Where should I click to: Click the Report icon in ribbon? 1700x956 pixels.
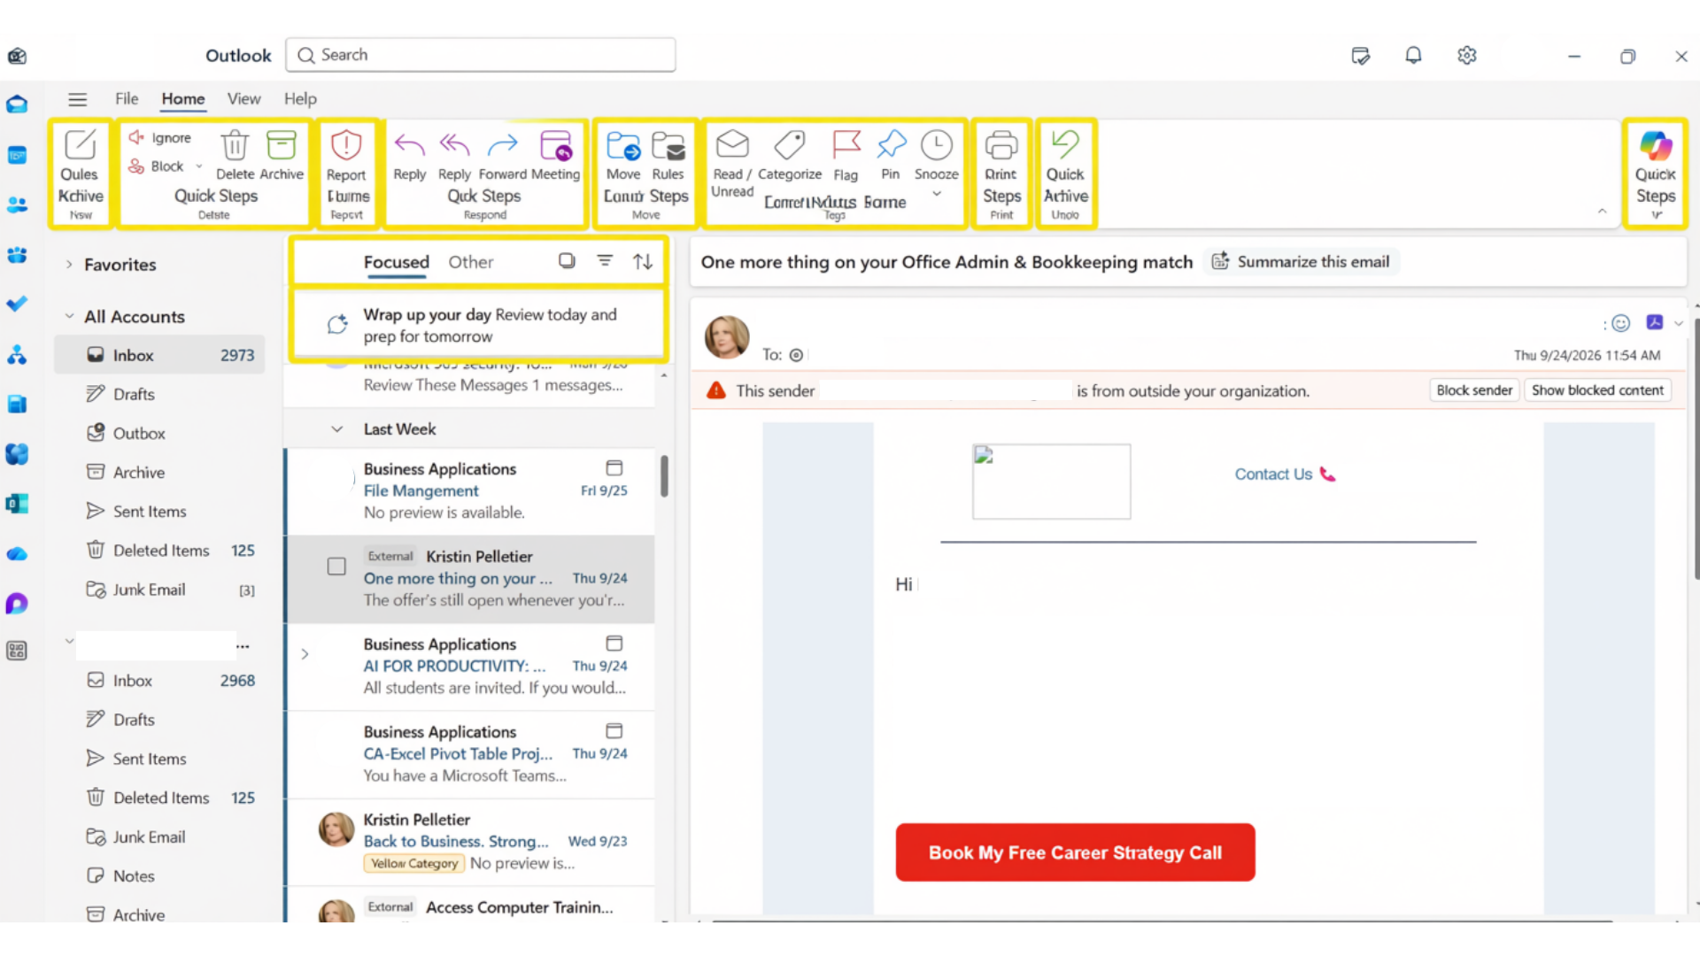[x=346, y=144]
